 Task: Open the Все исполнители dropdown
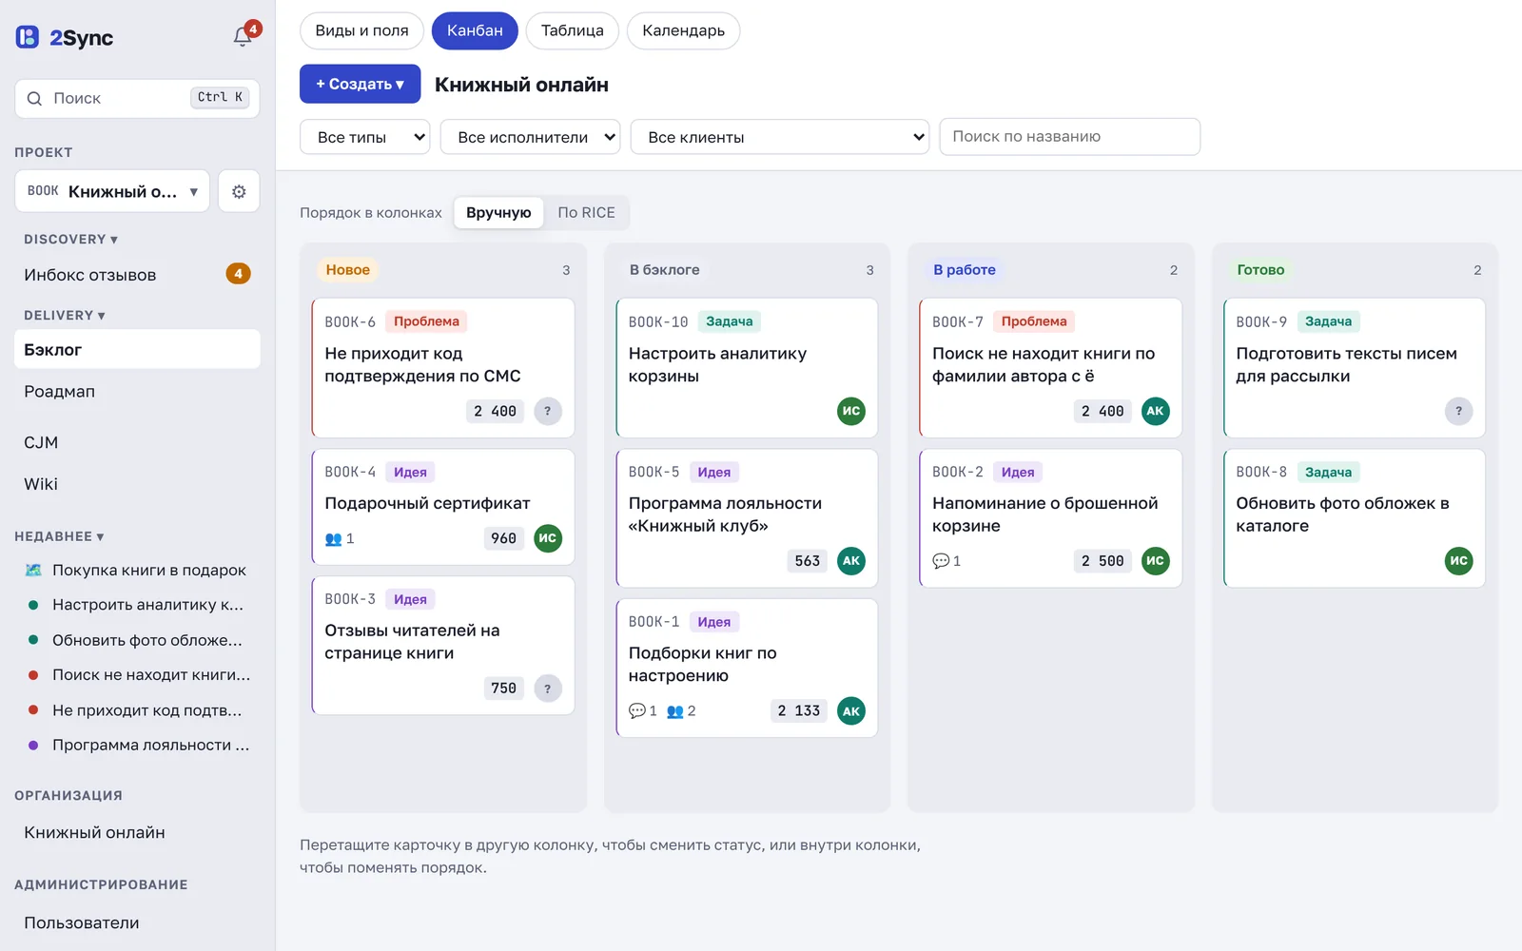(x=530, y=137)
